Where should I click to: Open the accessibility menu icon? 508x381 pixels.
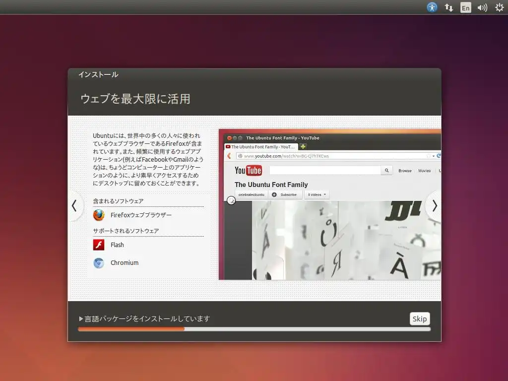pyautogui.click(x=432, y=7)
